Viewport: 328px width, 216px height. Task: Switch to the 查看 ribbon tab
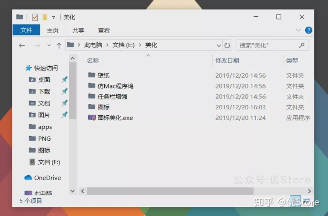tap(104, 30)
